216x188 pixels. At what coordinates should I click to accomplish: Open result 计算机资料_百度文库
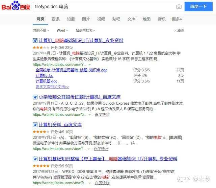coord(60,125)
